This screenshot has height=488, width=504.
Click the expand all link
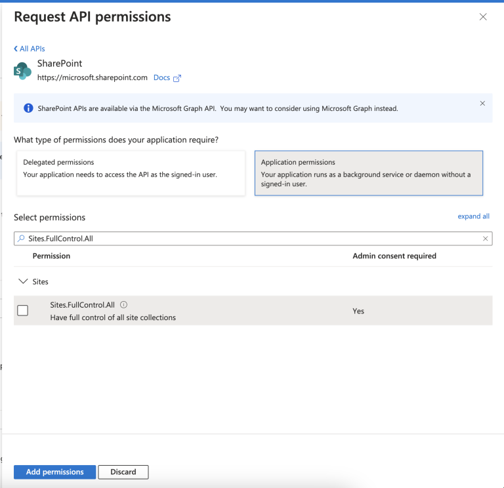pos(473,216)
